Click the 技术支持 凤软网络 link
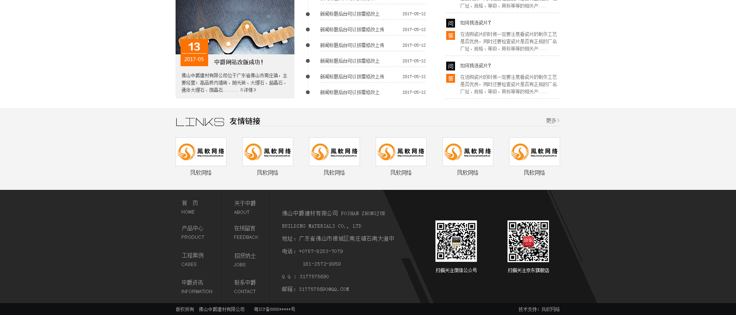This screenshot has width=736, height=315. tap(539, 309)
